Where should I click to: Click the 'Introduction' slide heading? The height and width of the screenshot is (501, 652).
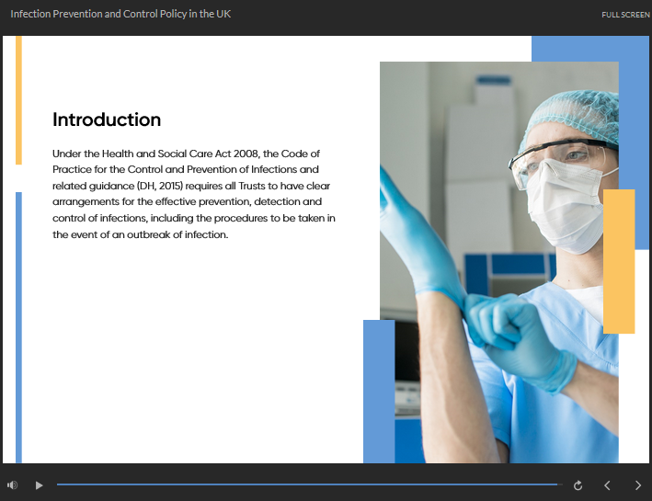[x=107, y=120]
